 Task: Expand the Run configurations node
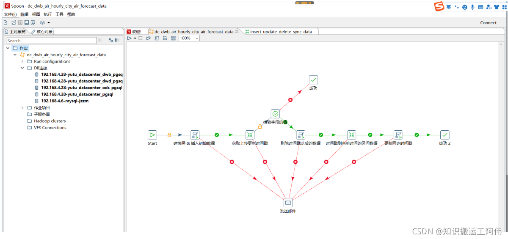[x=23, y=61]
